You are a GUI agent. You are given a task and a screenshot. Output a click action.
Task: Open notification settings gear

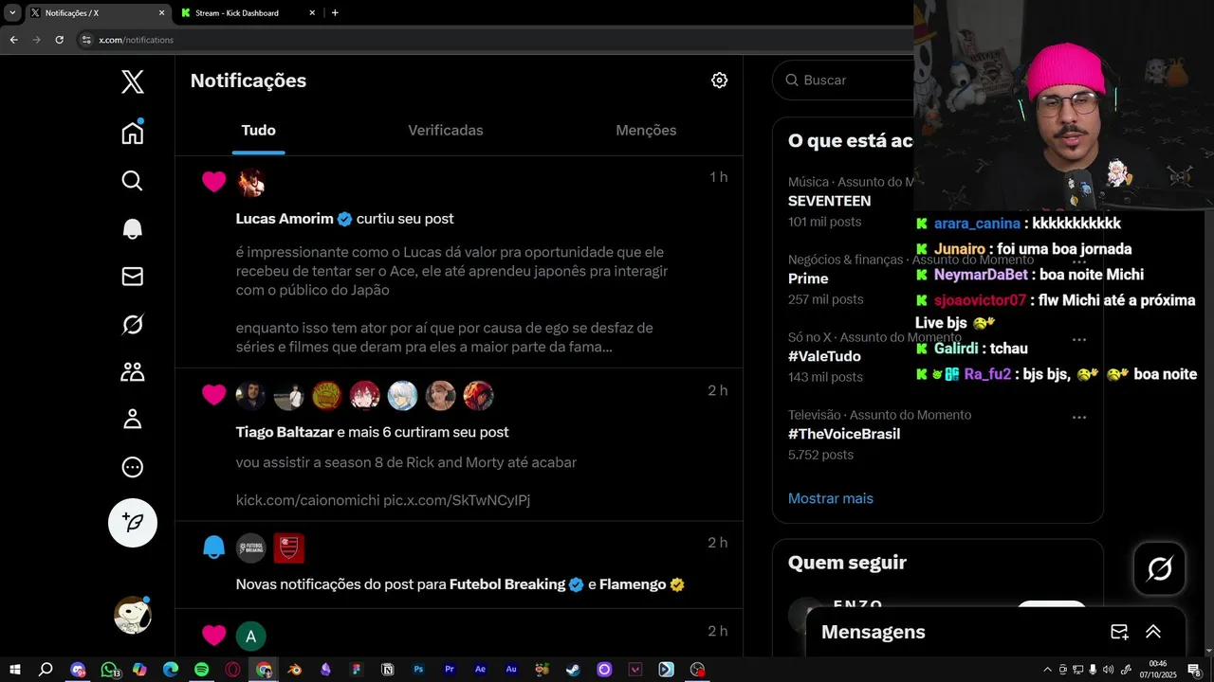coord(720,81)
